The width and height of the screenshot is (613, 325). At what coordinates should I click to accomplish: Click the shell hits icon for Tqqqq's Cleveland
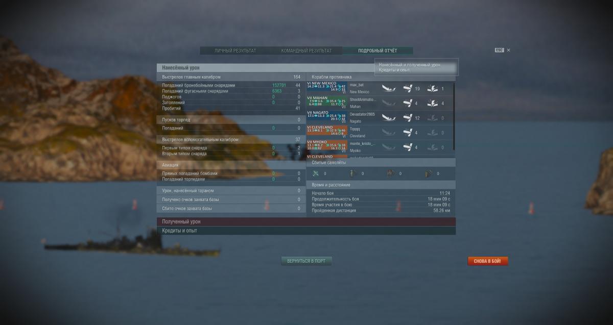click(408, 133)
